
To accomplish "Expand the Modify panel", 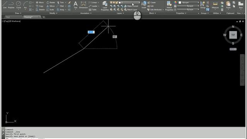I will (53, 13).
